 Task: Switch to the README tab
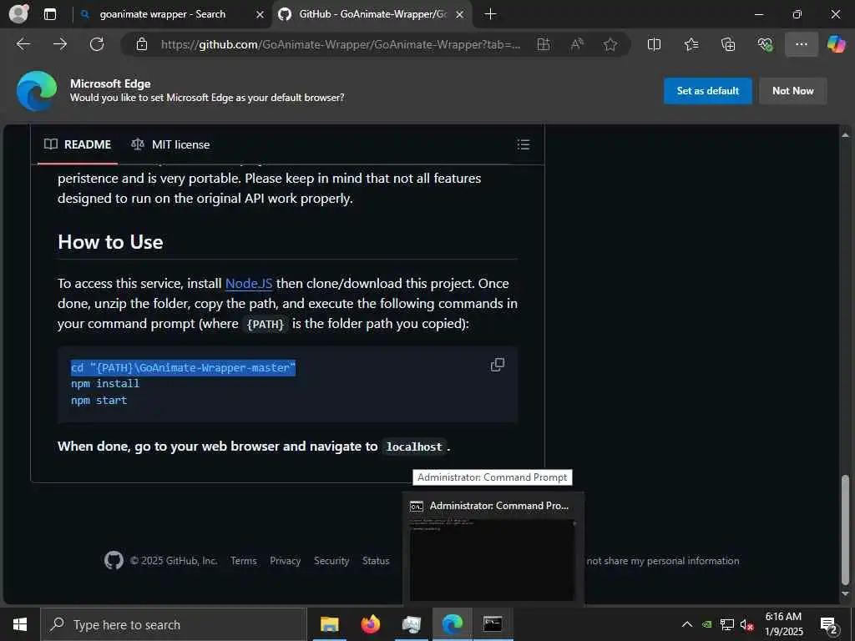click(78, 144)
